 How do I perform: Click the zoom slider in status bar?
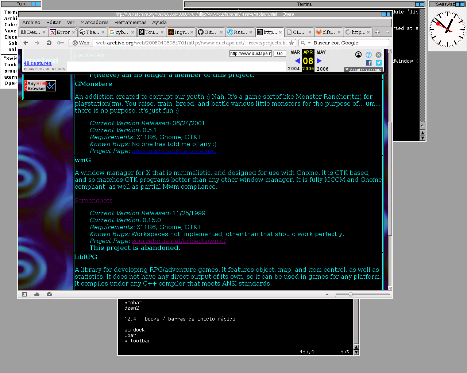click(351, 294)
